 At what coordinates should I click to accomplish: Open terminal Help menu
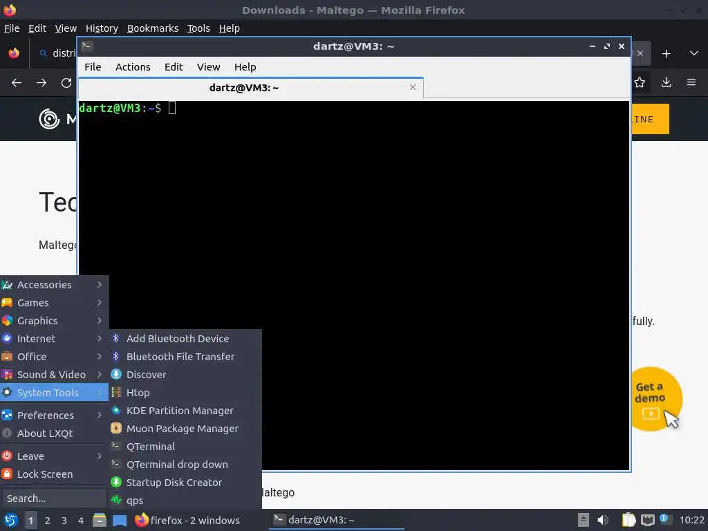245,67
